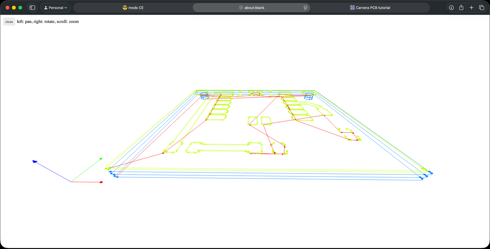The height and width of the screenshot is (249, 490).
Task: Click the pan, rotate, zoom instructions text
Action: [x=48, y=21]
